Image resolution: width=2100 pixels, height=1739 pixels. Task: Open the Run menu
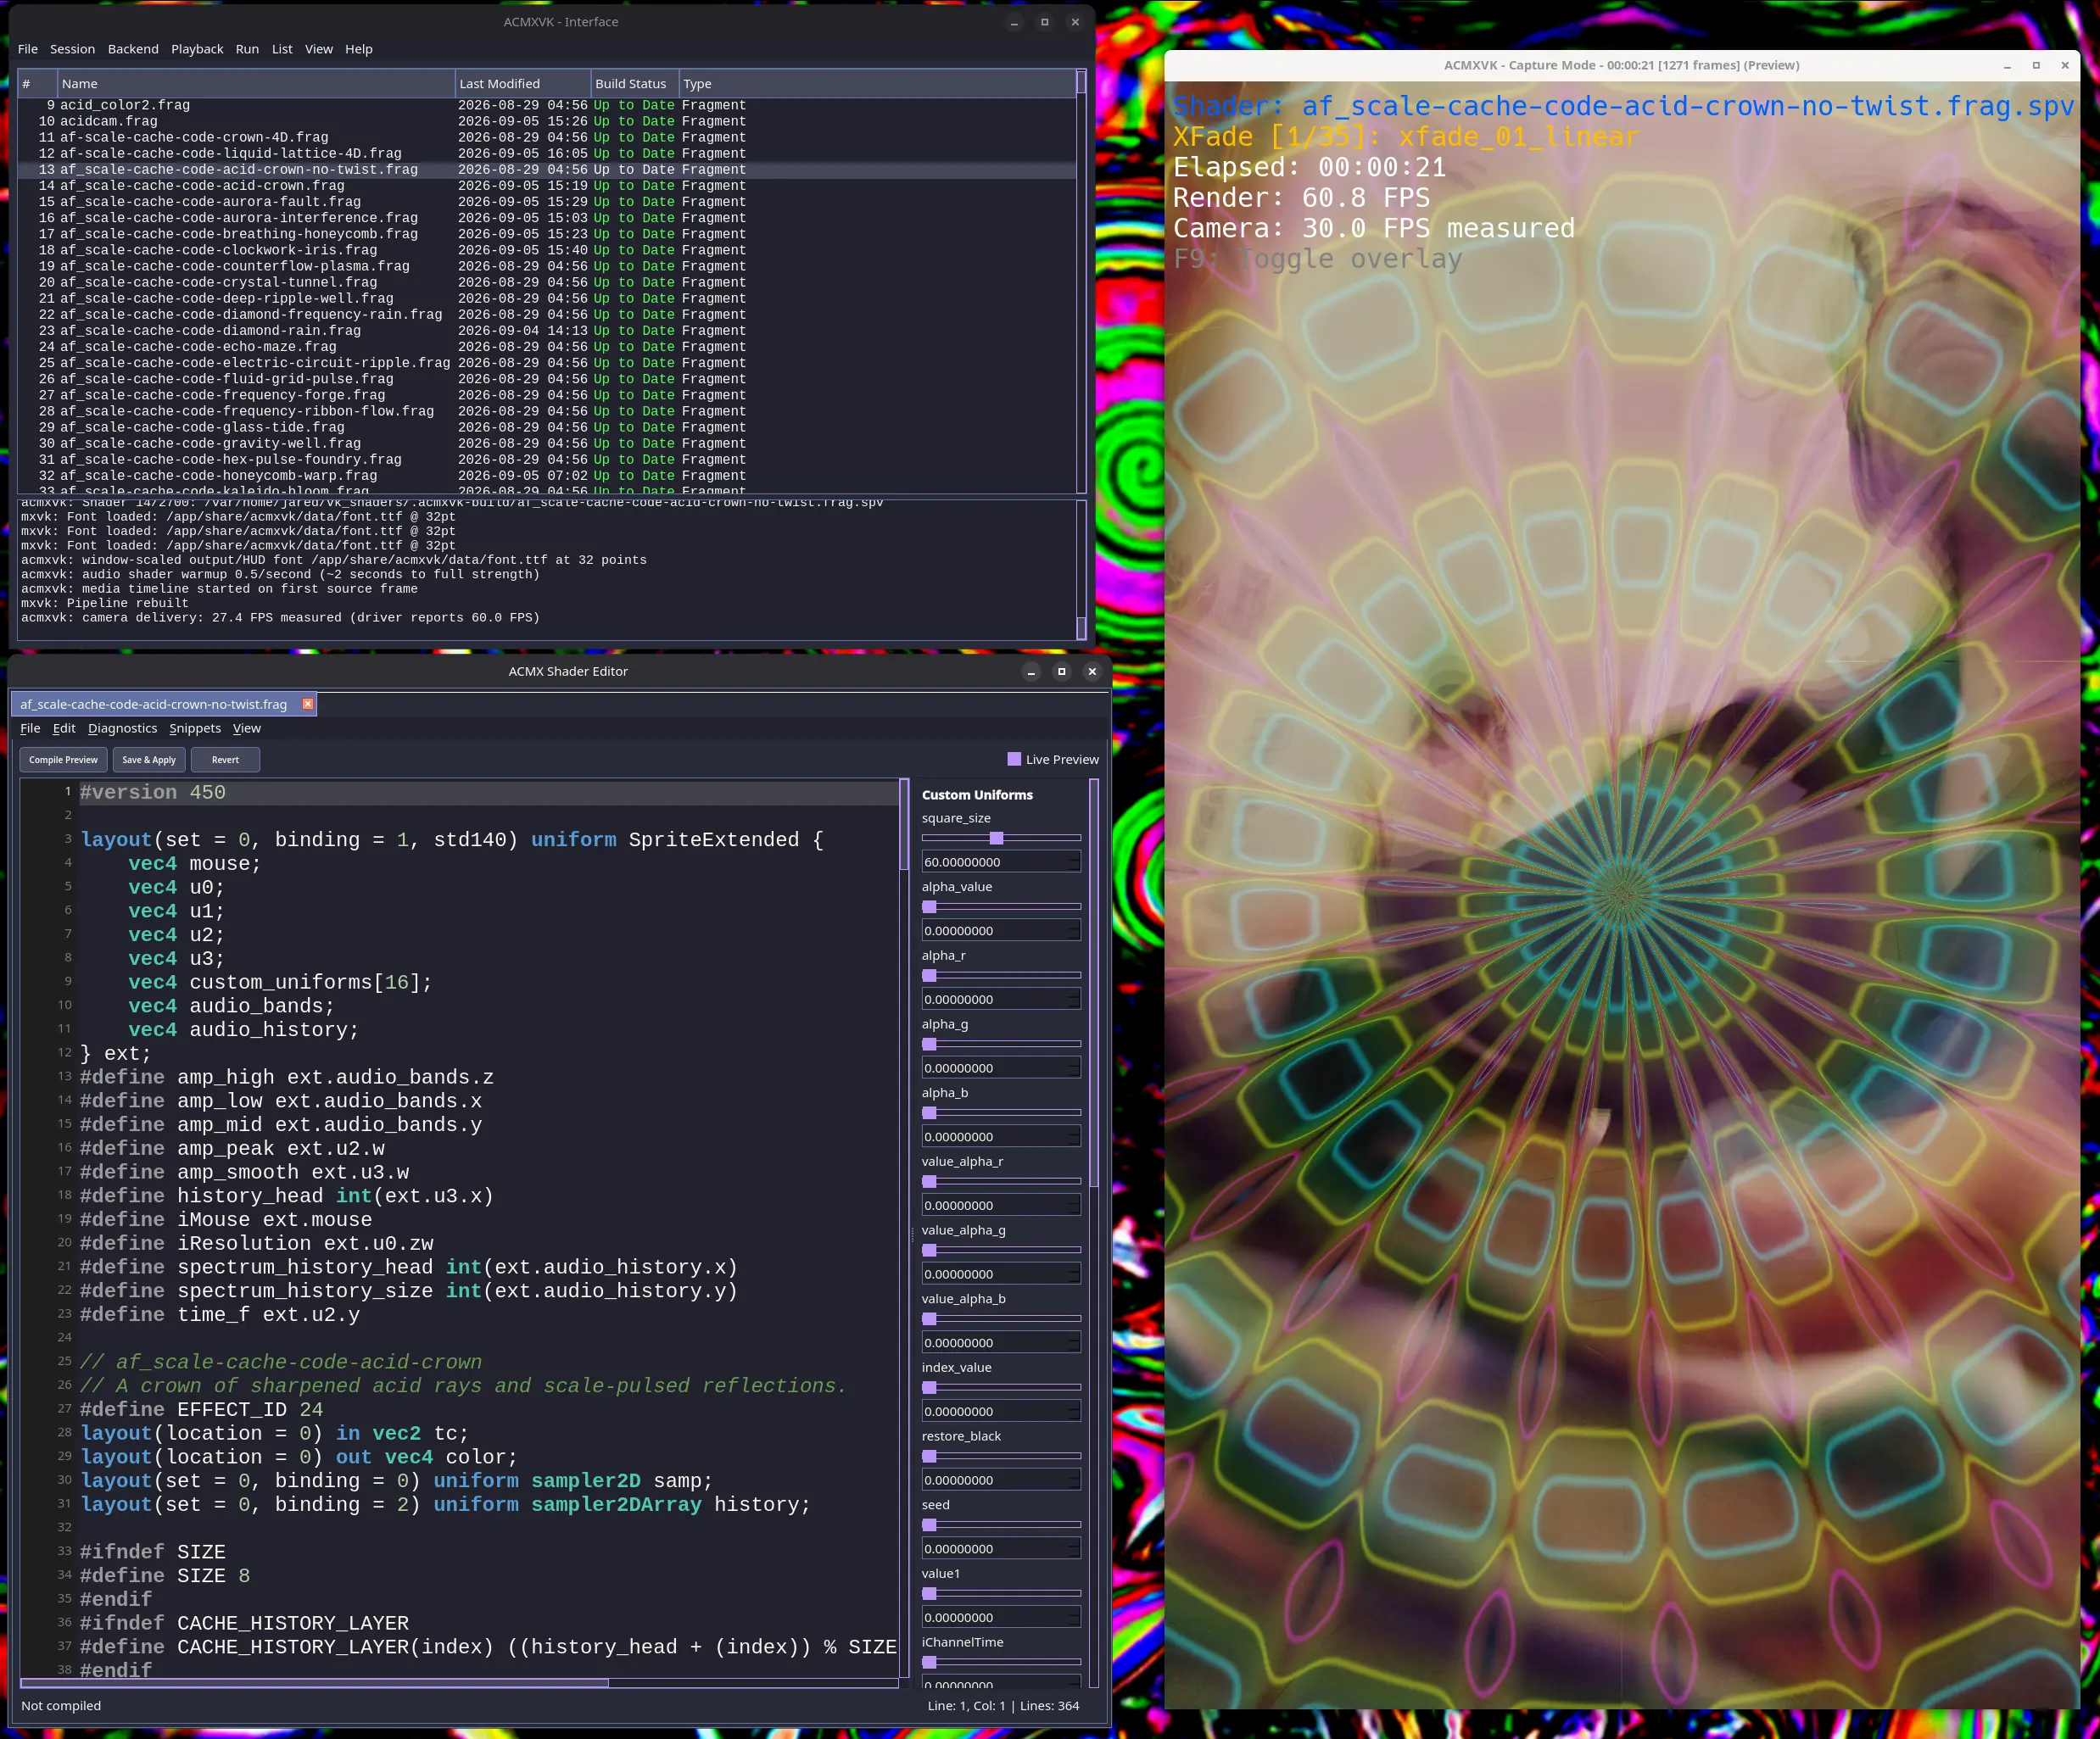tap(247, 49)
